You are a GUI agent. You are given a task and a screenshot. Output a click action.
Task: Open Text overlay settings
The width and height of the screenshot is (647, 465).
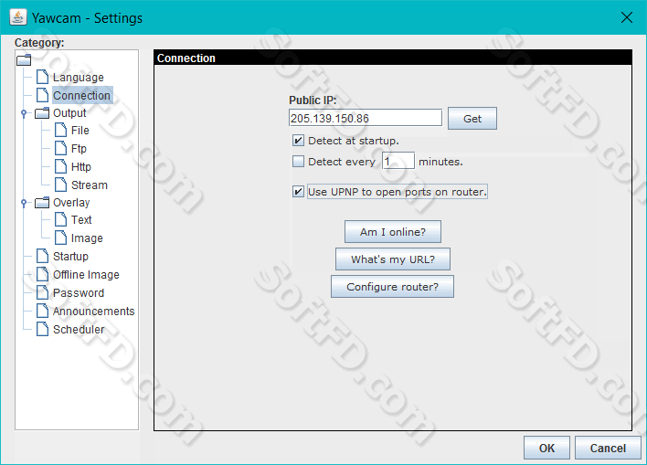click(x=81, y=220)
